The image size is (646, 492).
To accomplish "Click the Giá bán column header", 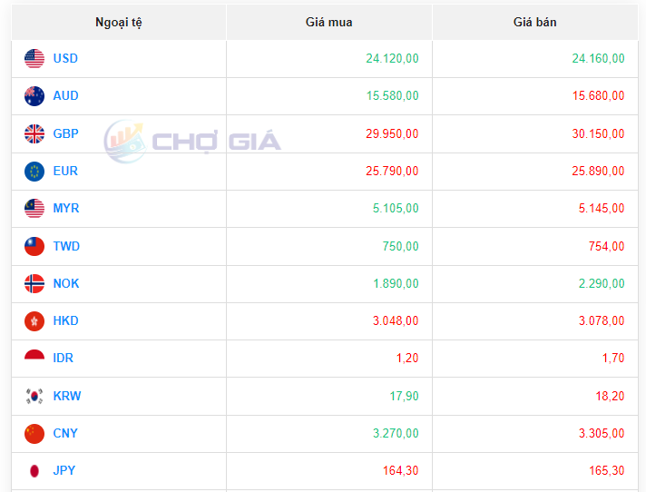I will click(x=534, y=23).
